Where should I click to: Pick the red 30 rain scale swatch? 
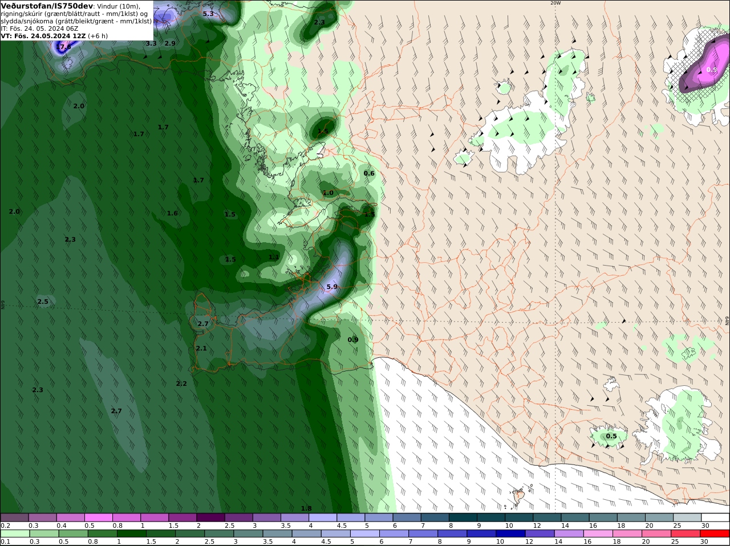(715, 533)
